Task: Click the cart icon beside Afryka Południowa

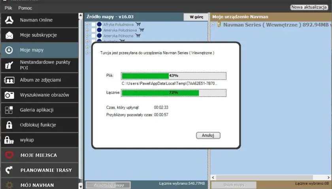Action: tap(138, 24)
